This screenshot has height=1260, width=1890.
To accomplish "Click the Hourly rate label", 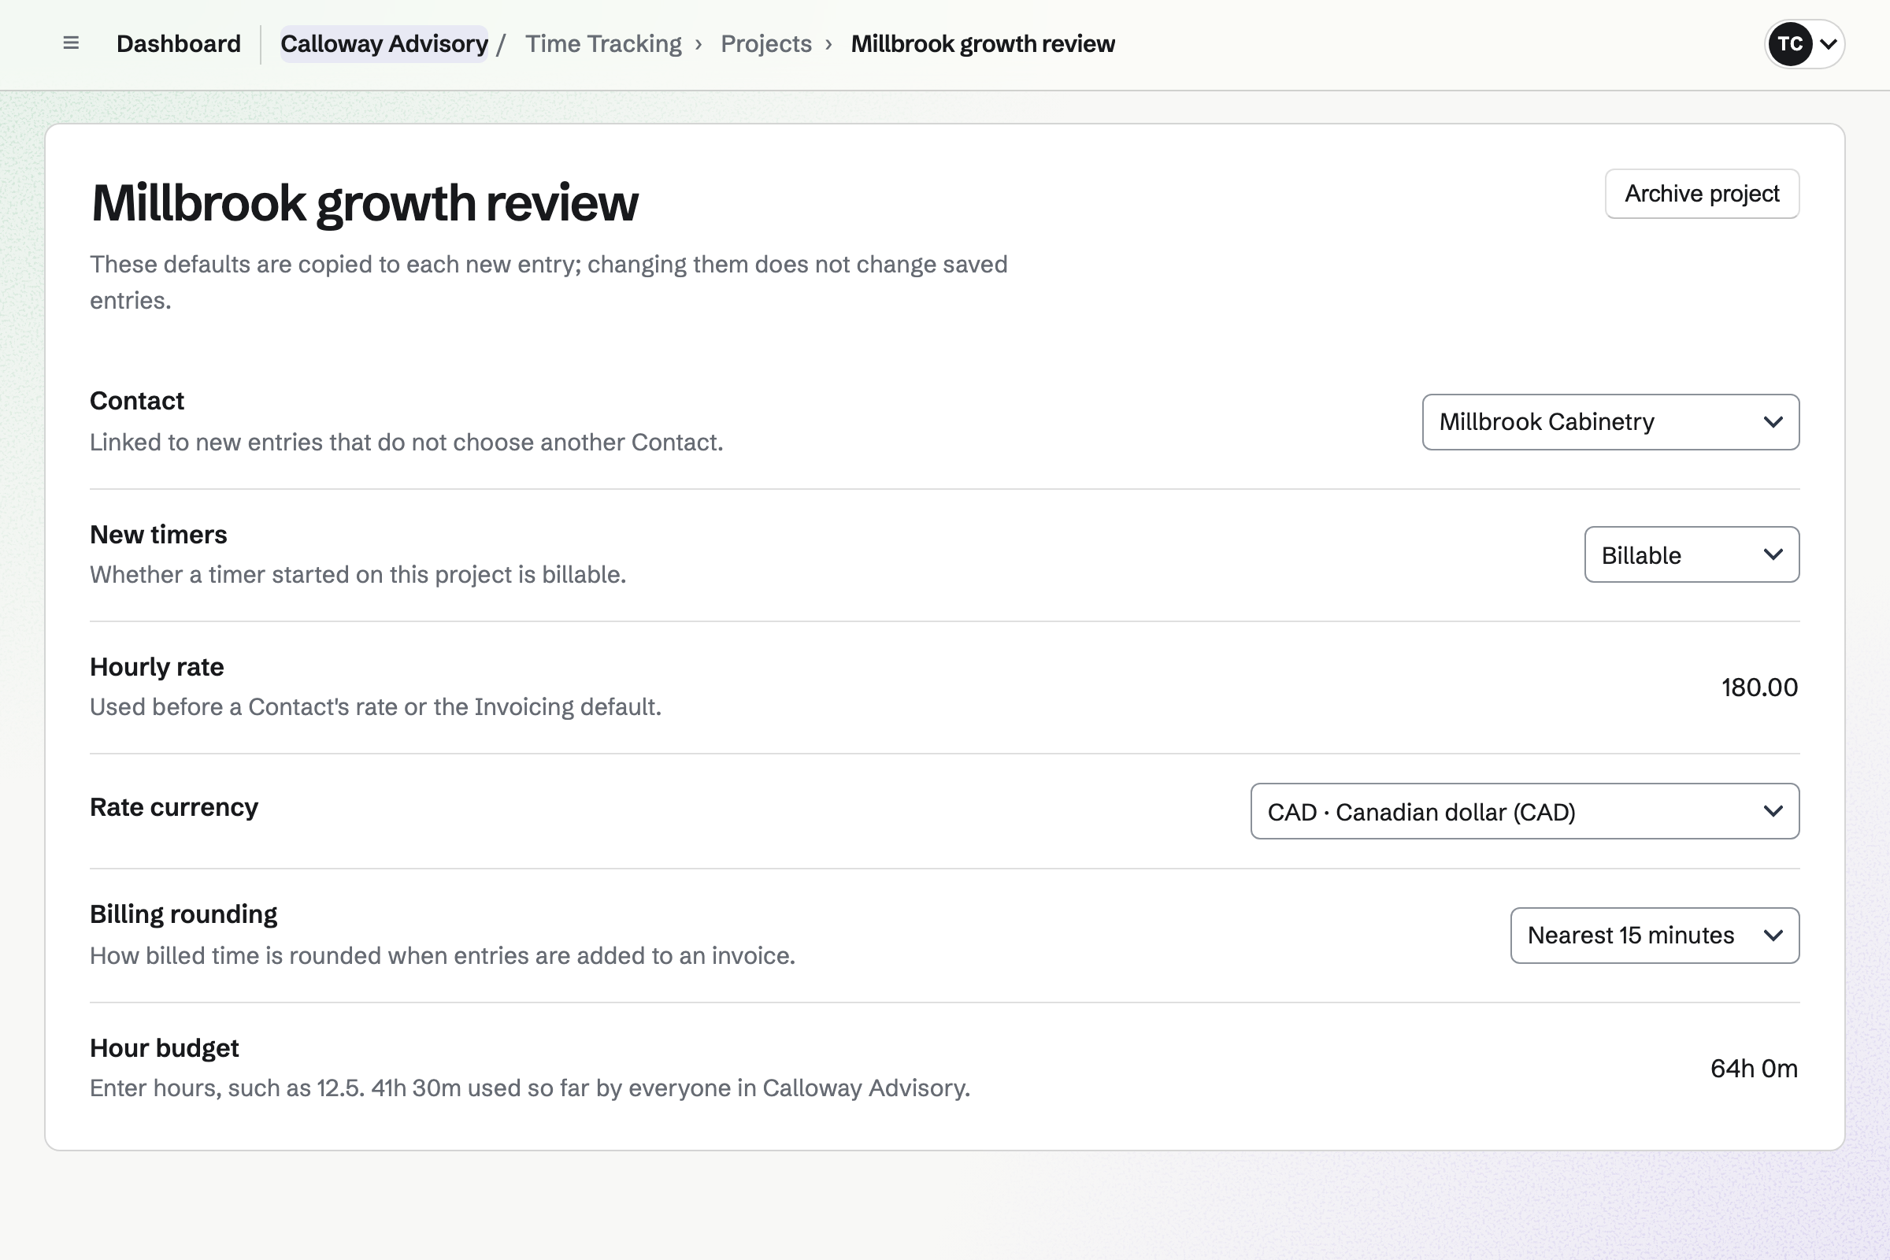I will point(157,667).
